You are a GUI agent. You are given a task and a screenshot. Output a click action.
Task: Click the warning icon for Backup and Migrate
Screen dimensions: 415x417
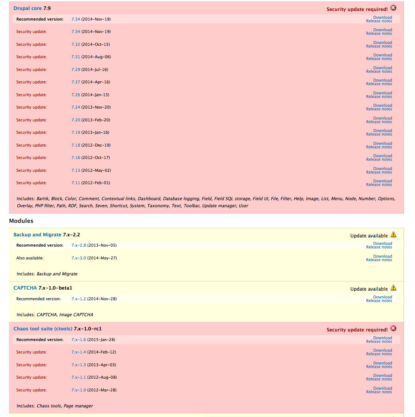pyautogui.click(x=393, y=235)
